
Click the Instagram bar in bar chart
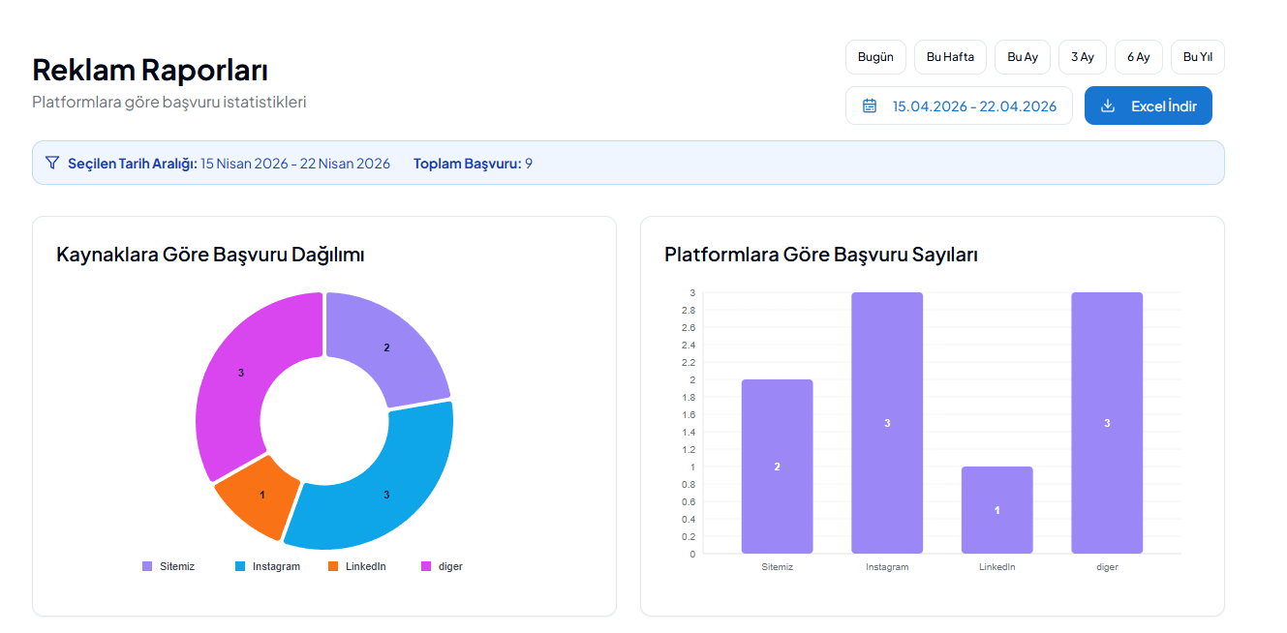coord(887,423)
